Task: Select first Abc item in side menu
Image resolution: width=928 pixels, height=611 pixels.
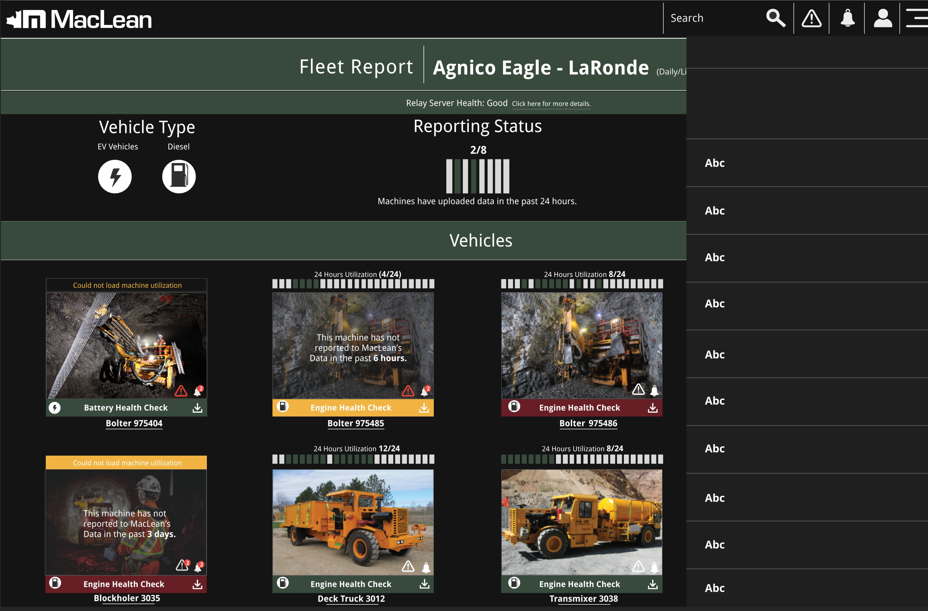Action: point(715,163)
